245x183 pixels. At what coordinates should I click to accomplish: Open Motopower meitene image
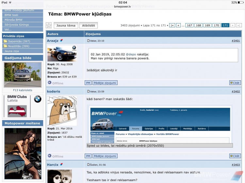pos(23,154)
